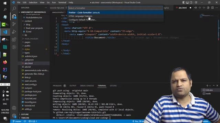220x123 pixels.
Task: Close the terminal panel
Action: [x=217, y=86]
